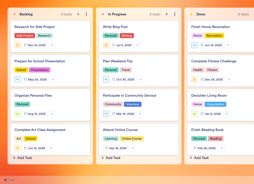Open the May 20, 2025 due date picker

point(35,80)
